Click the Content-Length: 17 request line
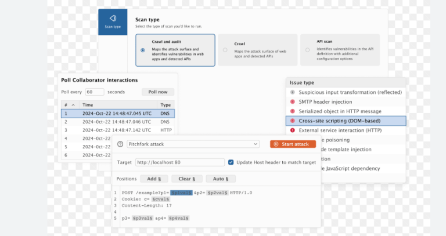 (147, 206)
